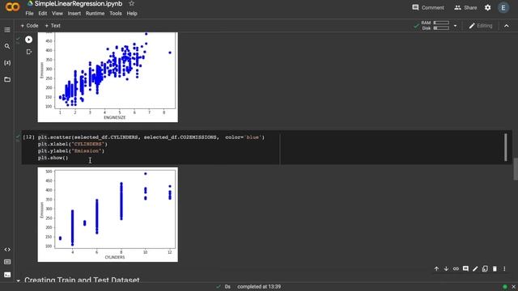Click the clear output icon below run button
Viewport: 518px width, 291px height.
[29, 52]
